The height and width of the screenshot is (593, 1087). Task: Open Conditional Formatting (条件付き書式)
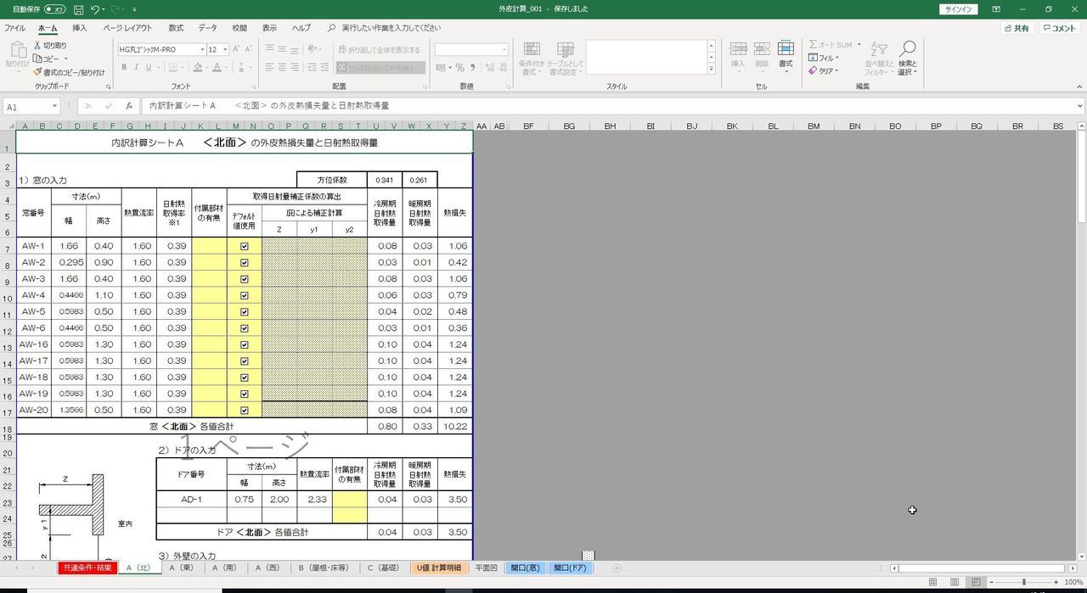(x=532, y=59)
